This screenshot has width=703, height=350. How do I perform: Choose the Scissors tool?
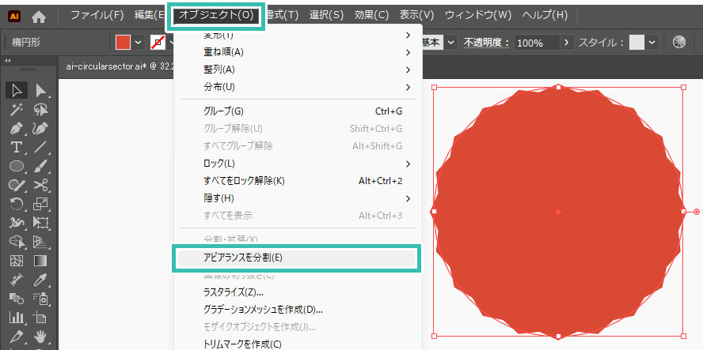(40, 185)
